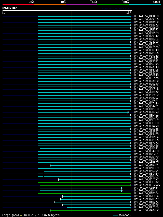Image resolution: width=163 pixels, height=217 pixels.
Task: Click the UniRef100_P32112 label
Action: (146, 95)
